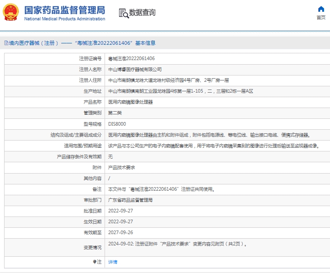Click the National Medical Products Administration subtitle
Screen dimensions: 330x273
(x=65, y=19)
